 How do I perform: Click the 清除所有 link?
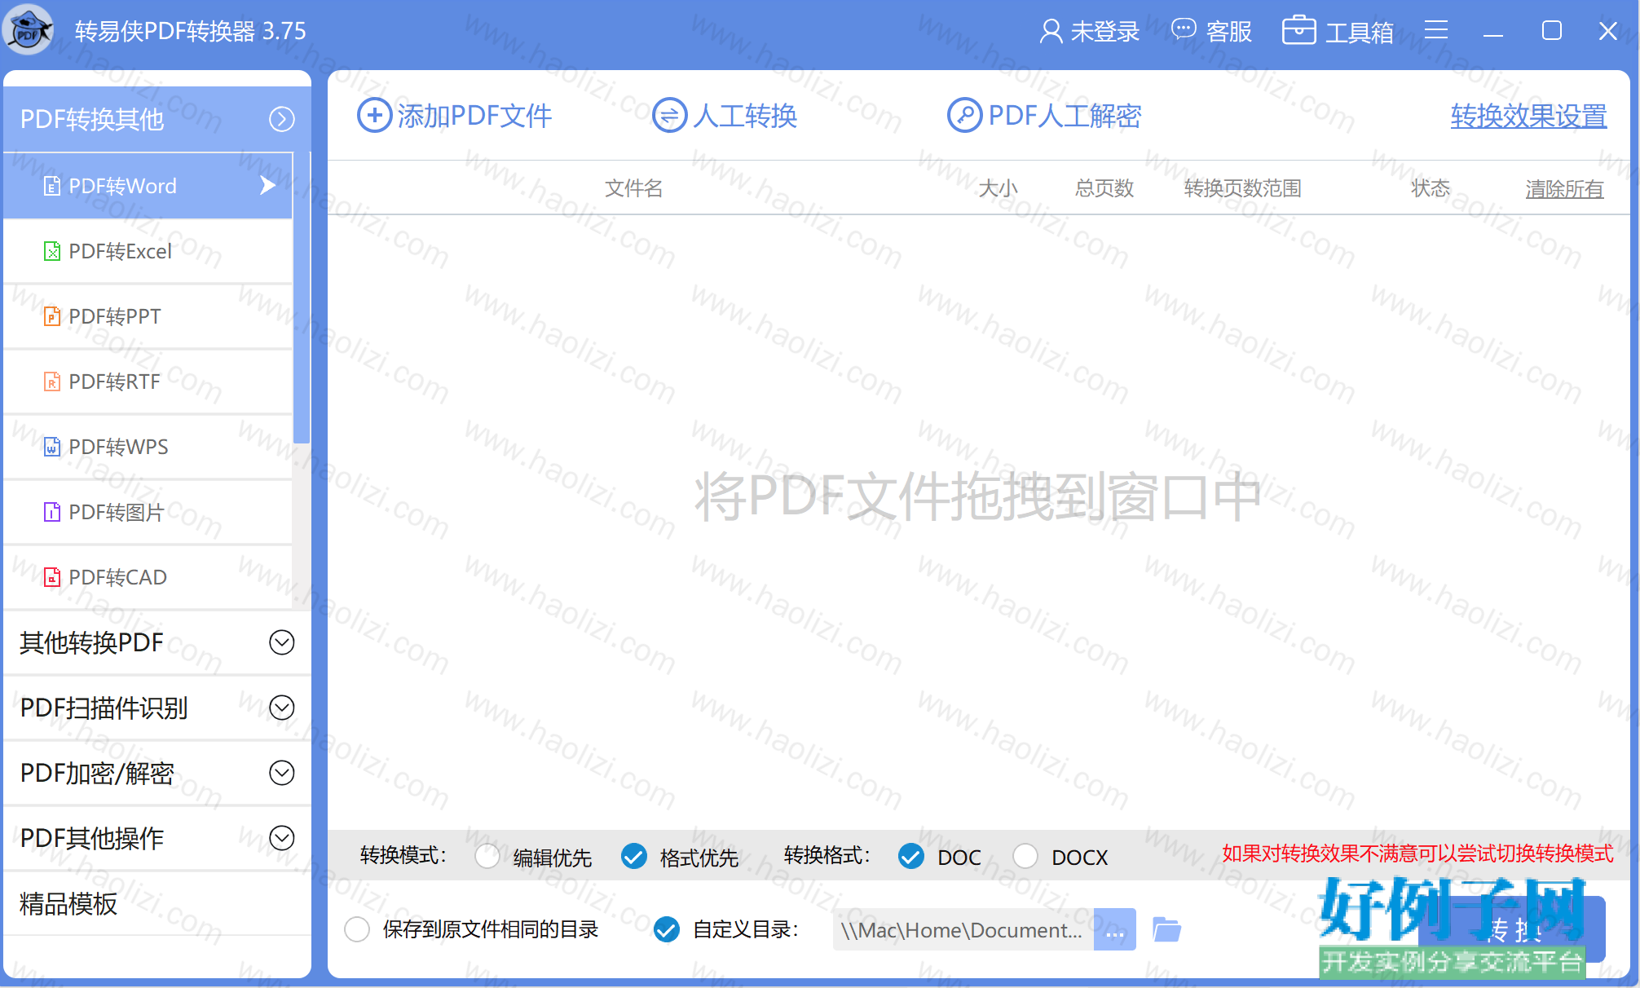coord(1564,188)
